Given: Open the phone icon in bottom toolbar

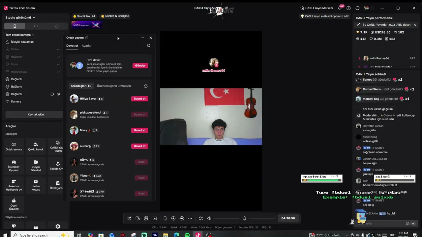Looking at the screenshot, I should [165, 218].
